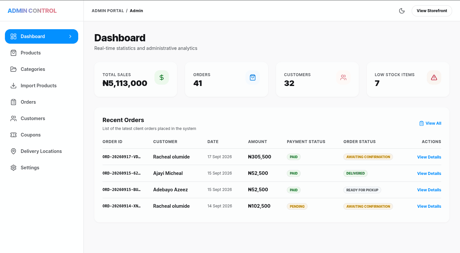This screenshot has height=253, width=460.
Task: Click the Settings gear icon
Action: coord(13,168)
